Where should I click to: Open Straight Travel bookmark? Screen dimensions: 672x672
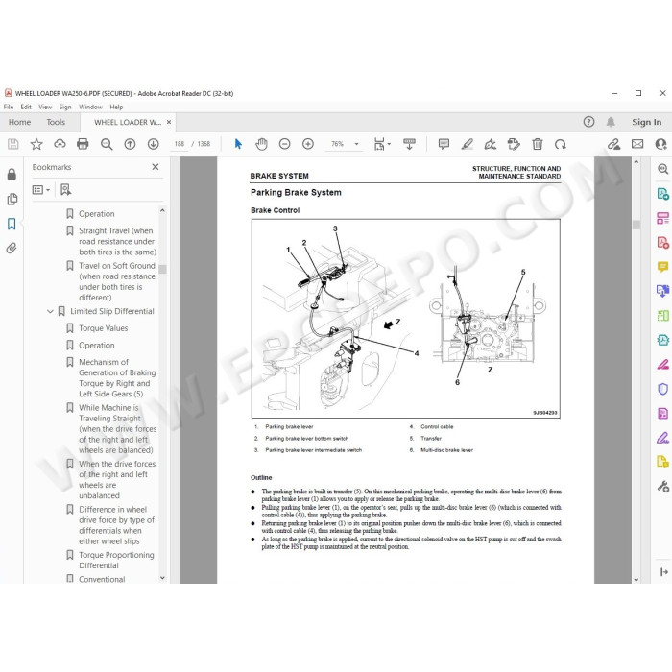coord(117,241)
